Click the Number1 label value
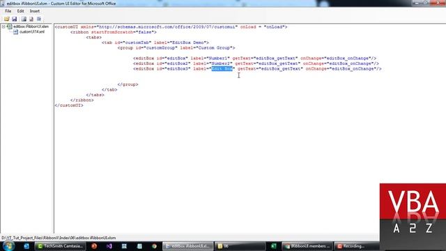The image size is (446, 251). (219, 59)
